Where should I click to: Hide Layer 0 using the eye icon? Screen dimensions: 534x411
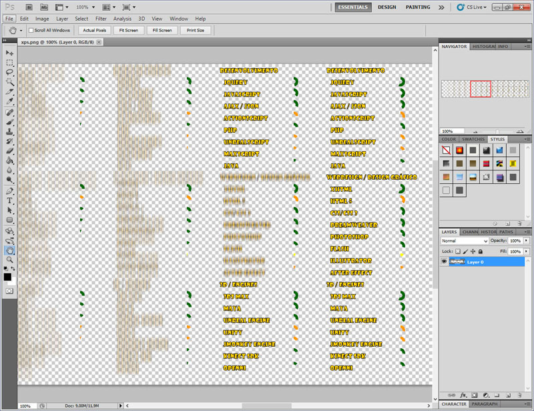coord(445,262)
